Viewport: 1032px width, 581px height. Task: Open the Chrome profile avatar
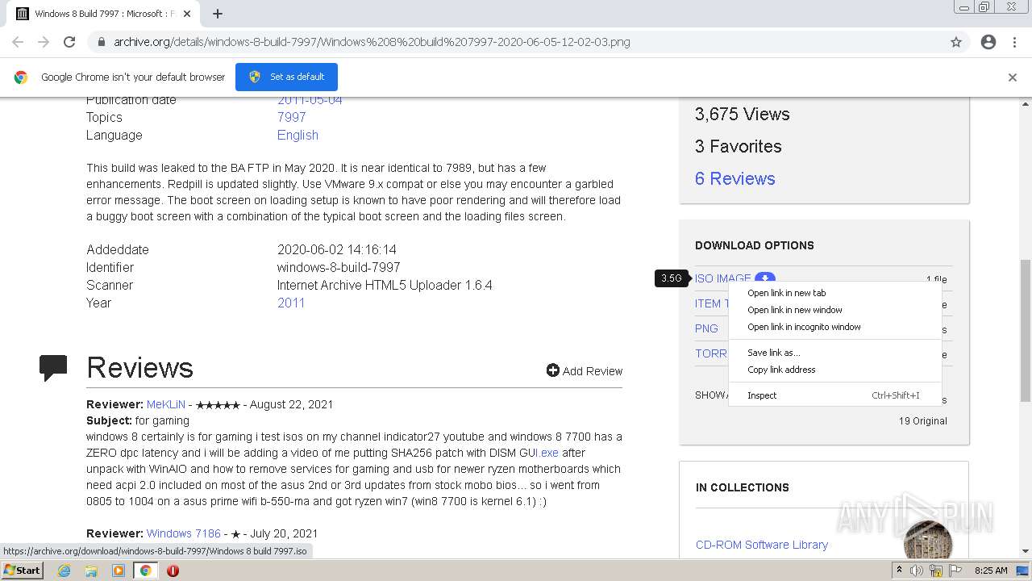[988, 42]
